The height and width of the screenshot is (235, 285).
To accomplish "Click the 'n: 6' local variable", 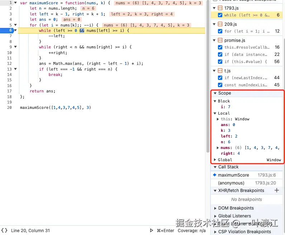I will pyautogui.click(x=225, y=142).
